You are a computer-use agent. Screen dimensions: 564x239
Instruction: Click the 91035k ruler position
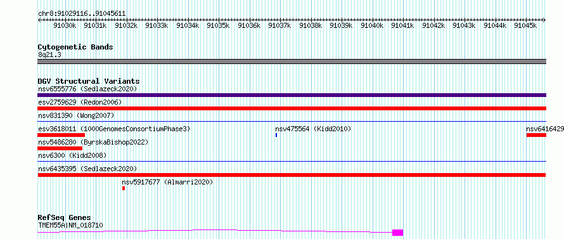tap(219, 25)
